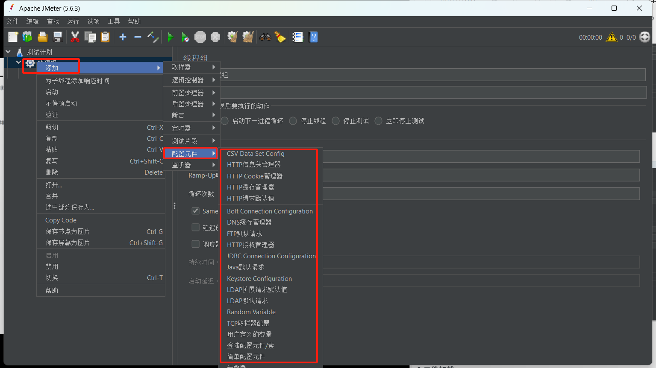Screen dimensions: 656x368
Task: Start the test with green play icon
Action: click(170, 37)
